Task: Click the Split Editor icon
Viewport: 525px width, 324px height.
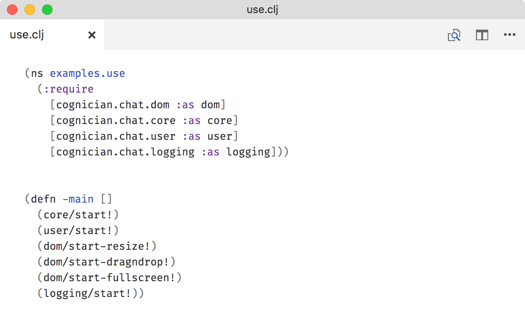Action: click(x=482, y=35)
